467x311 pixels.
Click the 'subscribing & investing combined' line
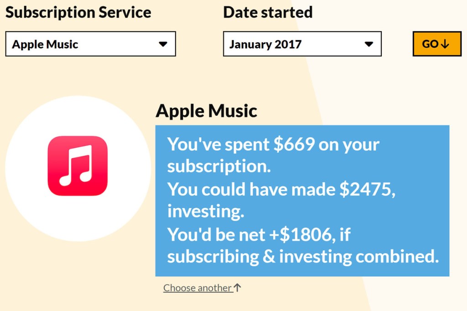(x=303, y=256)
